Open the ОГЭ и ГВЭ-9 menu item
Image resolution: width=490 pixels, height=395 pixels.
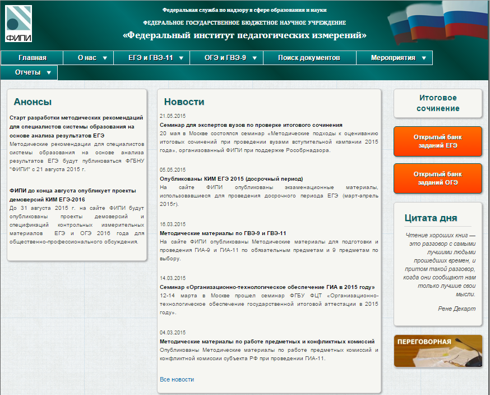coord(225,58)
